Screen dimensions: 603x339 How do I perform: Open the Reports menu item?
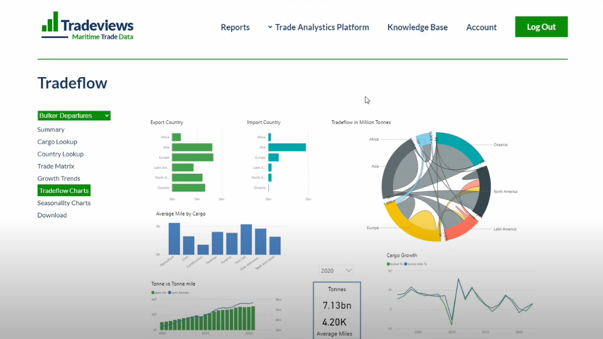(x=235, y=27)
